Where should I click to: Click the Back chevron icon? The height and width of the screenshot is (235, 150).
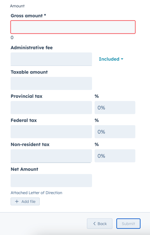(x=94, y=224)
